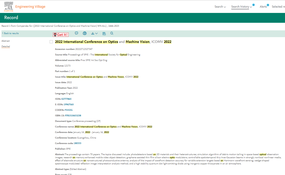Viewport: 285px width, 175px height.
Task: Click the Part number 1 of 1 text
Action: pyautogui.click(x=65, y=71)
